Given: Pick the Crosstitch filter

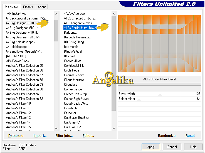Looking at the screenshot, I should coord(70,108).
